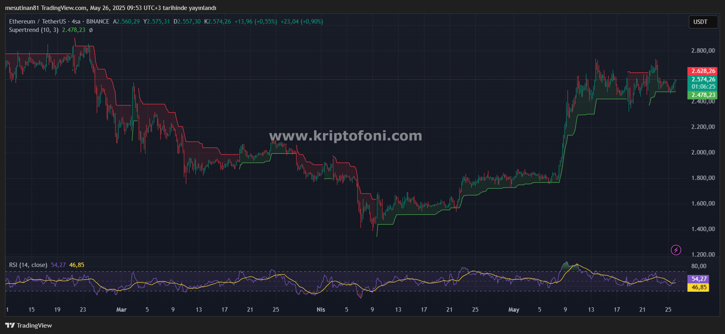This screenshot has width=725, height=334.
Task: Click the 80,00 level on the RSI axis
Action: coord(699,266)
